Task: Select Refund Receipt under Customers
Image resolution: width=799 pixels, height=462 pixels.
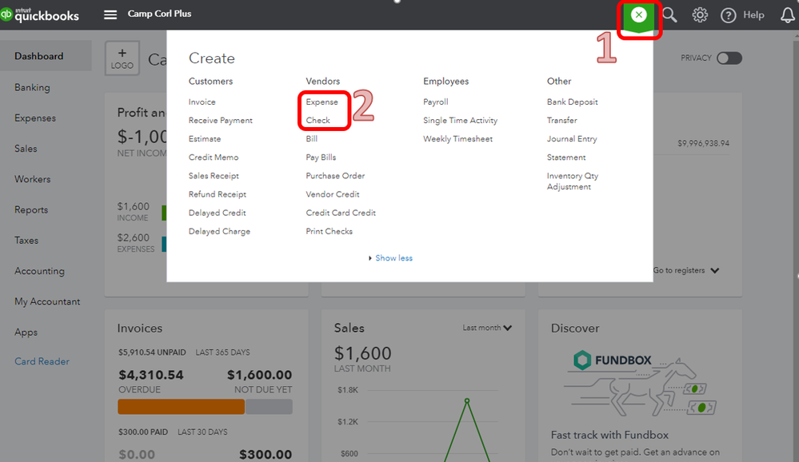Action: tap(217, 194)
